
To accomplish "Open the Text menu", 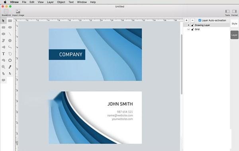I will click(x=71, y=2).
